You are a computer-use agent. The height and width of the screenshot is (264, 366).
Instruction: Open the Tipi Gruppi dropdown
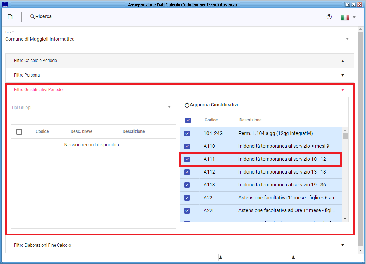(92, 107)
